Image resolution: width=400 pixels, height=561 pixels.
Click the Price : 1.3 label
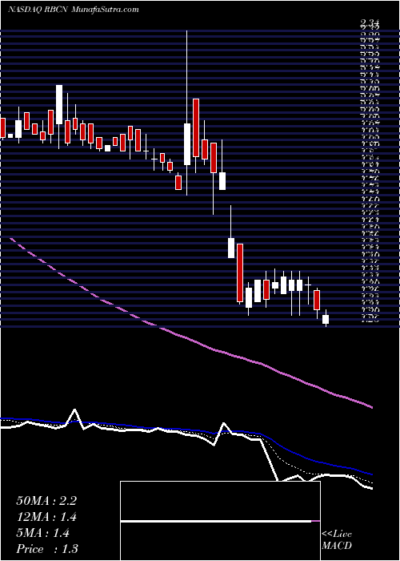(47, 549)
